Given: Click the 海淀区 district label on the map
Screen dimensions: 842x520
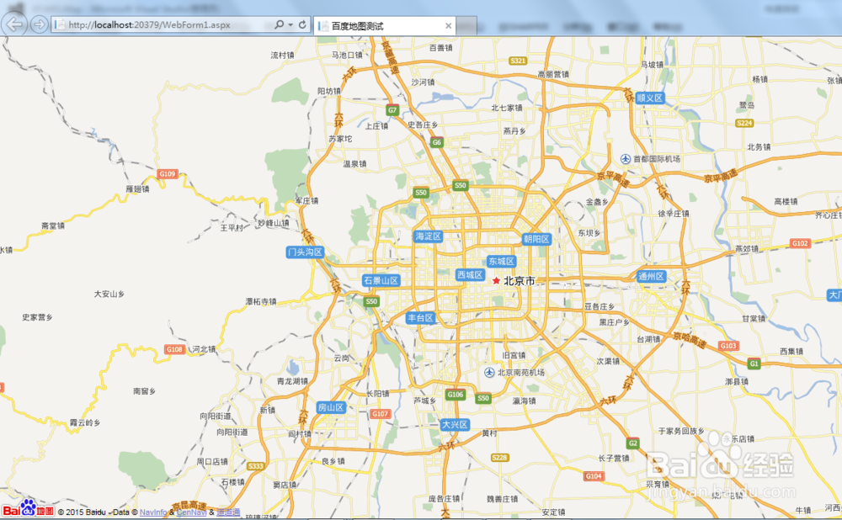Looking at the screenshot, I should coord(428,236).
